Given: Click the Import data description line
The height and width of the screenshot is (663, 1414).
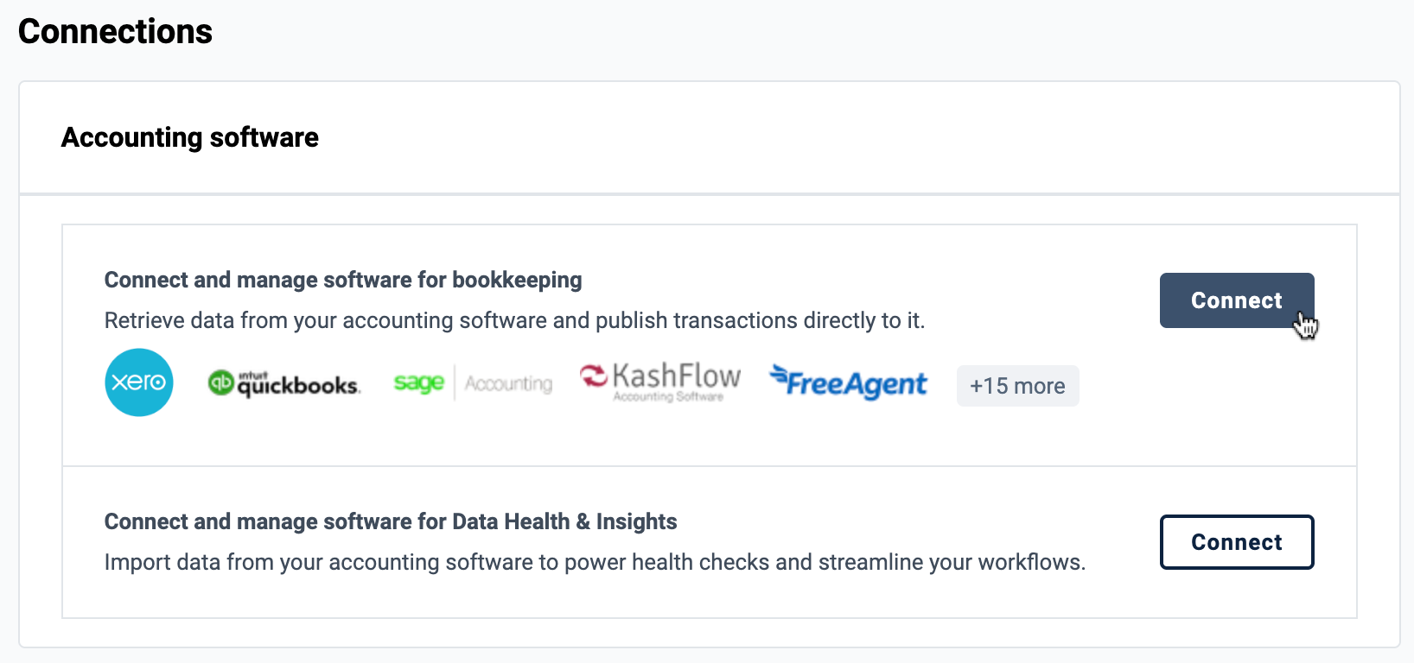Looking at the screenshot, I should (x=595, y=562).
